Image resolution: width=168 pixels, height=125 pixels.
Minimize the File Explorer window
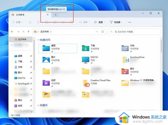pyautogui.click(x=143, y=13)
